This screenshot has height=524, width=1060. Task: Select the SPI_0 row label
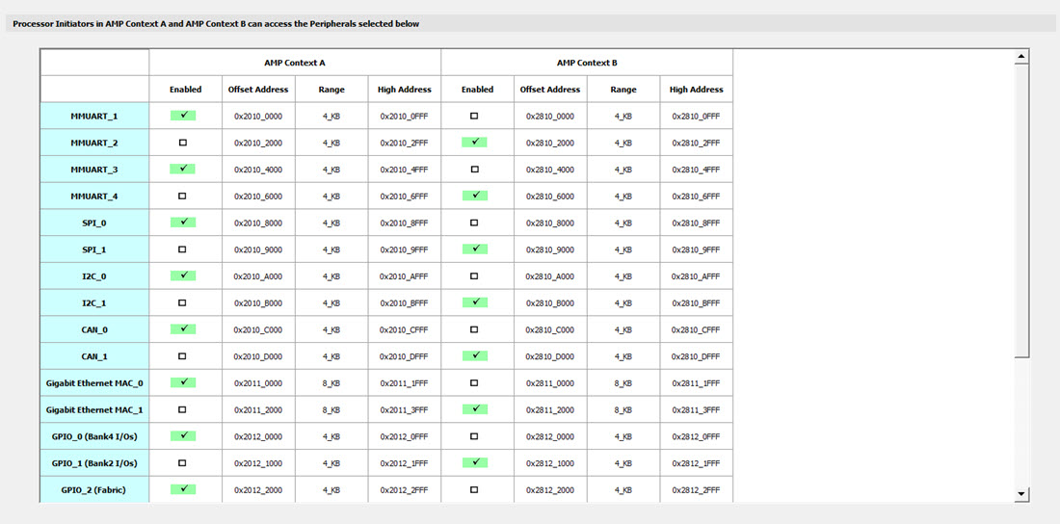click(94, 223)
